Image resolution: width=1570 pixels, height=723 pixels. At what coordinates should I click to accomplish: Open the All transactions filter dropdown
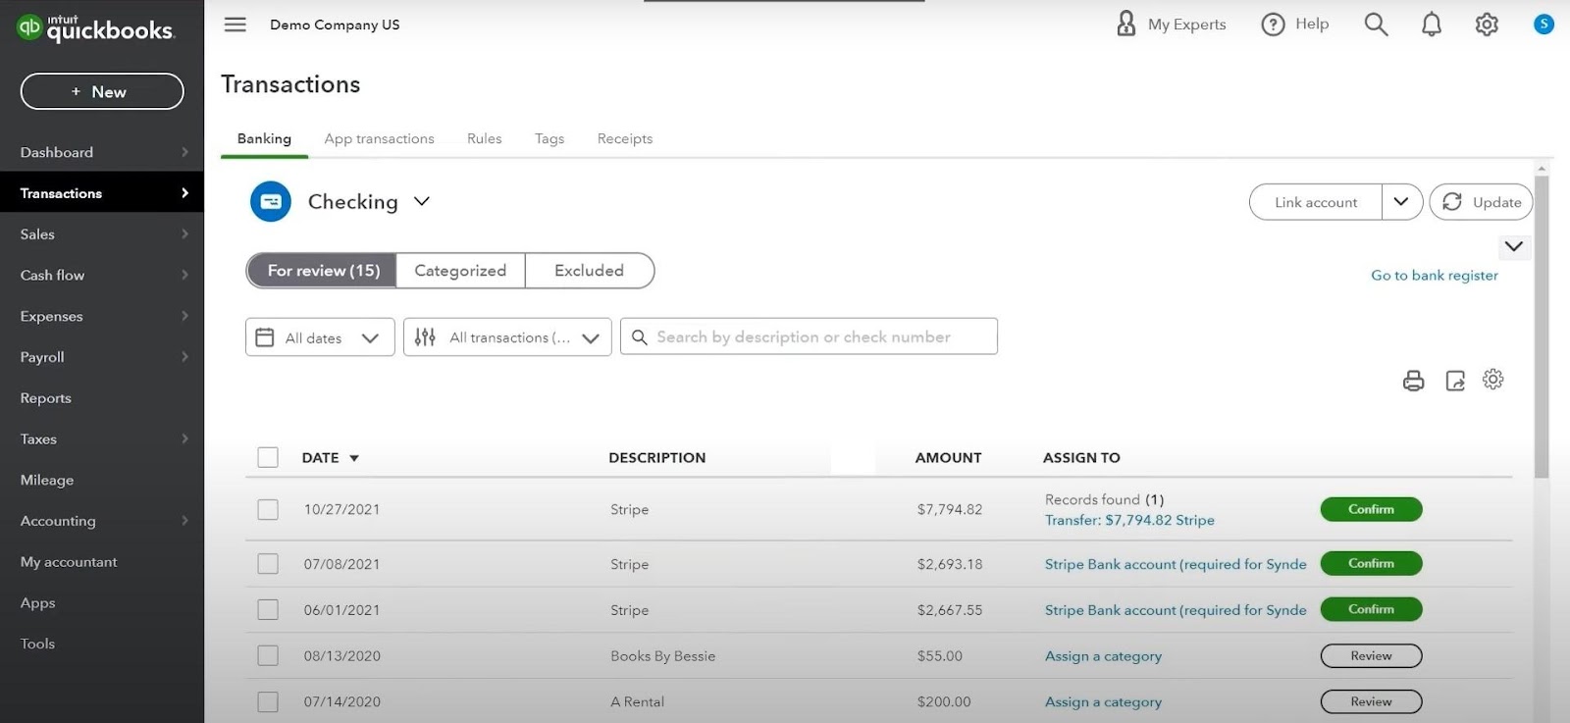507,337
